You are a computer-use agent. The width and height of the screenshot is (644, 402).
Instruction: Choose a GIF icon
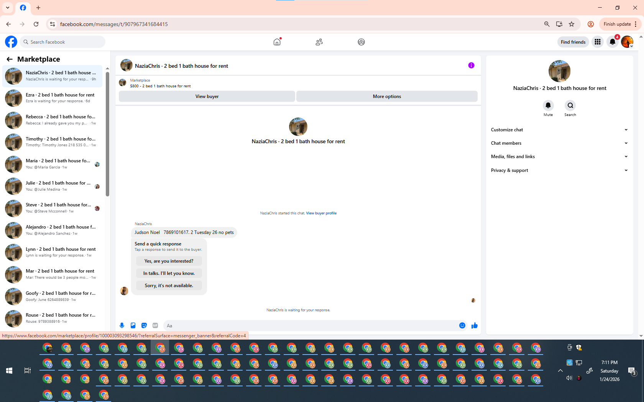155,325
